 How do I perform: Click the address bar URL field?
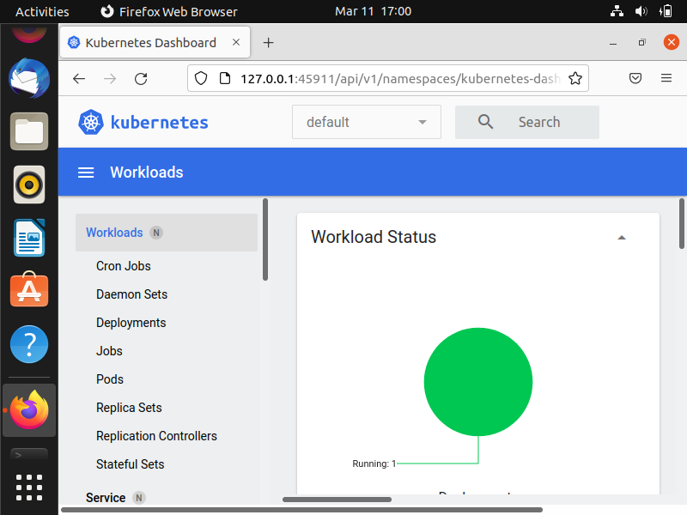pyautogui.click(x=388, y=78)
